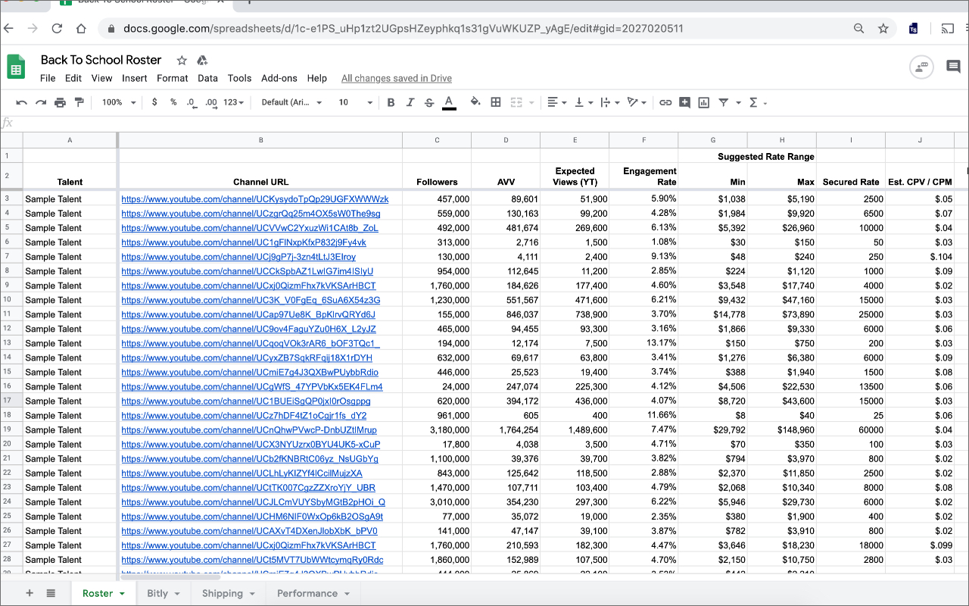Open channel link UCzgrQq25m4OX5sW0The9sg
Viewport: 969px width, 606px height.
pyautogui.click(x=251, y=214)
